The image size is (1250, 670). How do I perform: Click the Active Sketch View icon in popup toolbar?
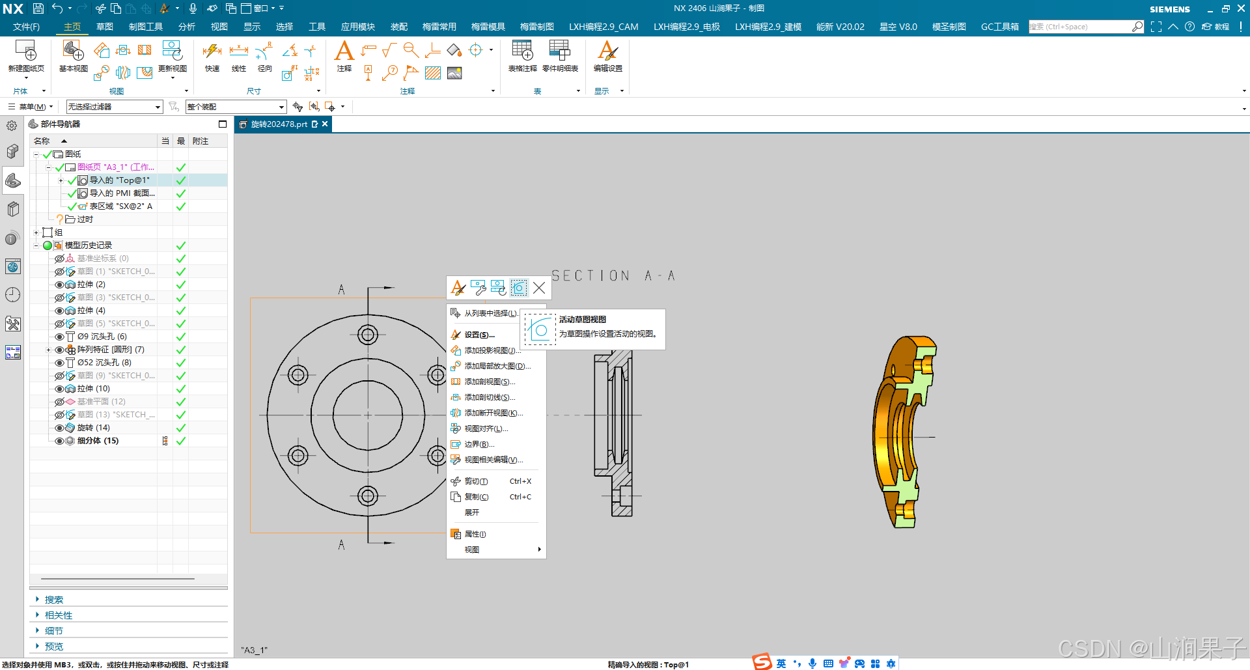click(x=518, y=287)
